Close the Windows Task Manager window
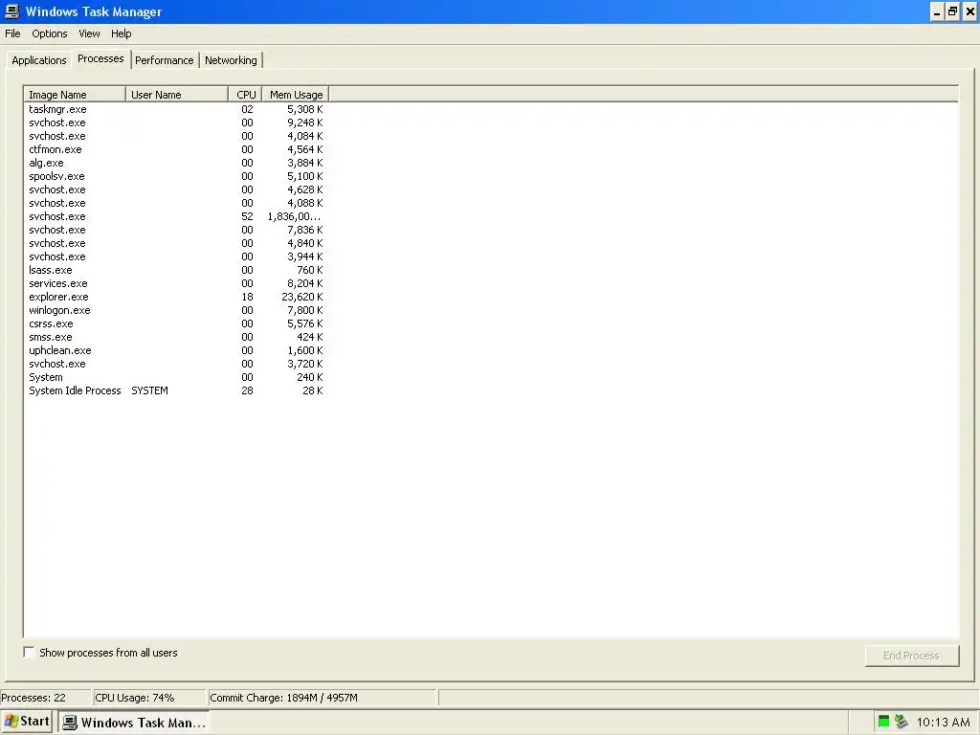Viewport: 980px width, 735px height. [x=970, y=11]
